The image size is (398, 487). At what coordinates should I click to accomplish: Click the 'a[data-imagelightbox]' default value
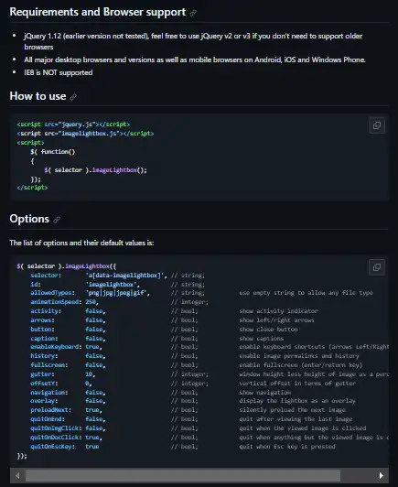(126, 276)
